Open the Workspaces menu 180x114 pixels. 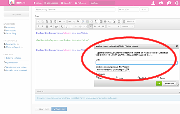coord(51,3)
